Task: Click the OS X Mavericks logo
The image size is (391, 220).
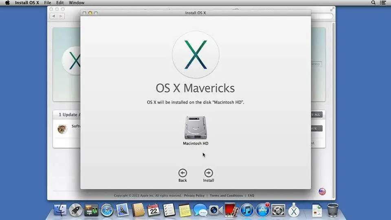Action: click(x=195, y=55)
